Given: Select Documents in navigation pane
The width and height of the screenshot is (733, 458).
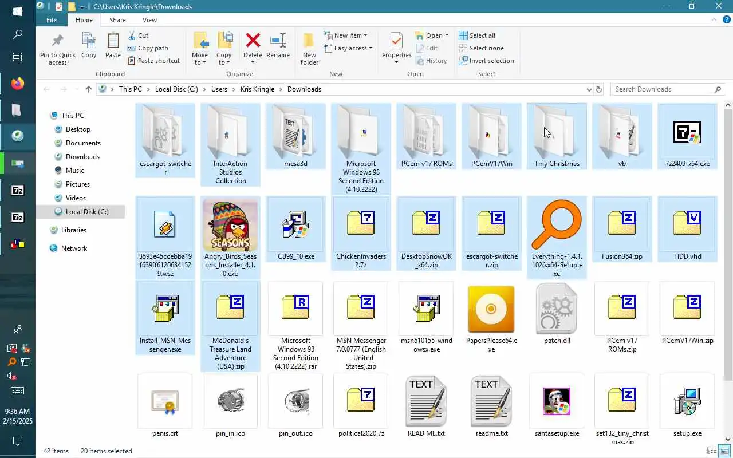Looking at the screenshot, I should (83, 143).
